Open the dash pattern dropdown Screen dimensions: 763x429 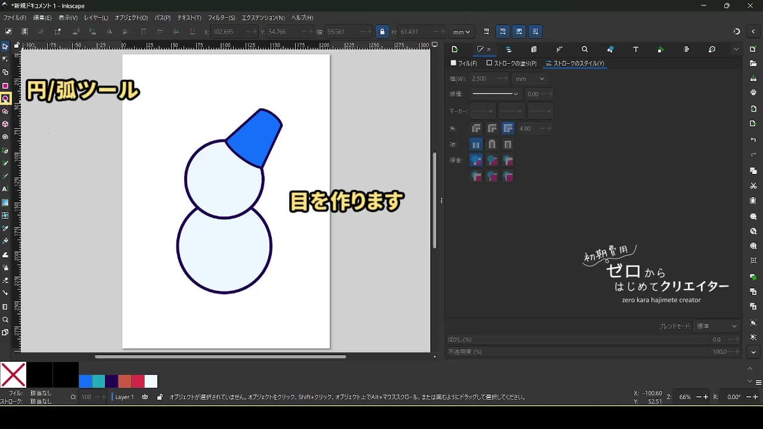click(x=495, y=94)
